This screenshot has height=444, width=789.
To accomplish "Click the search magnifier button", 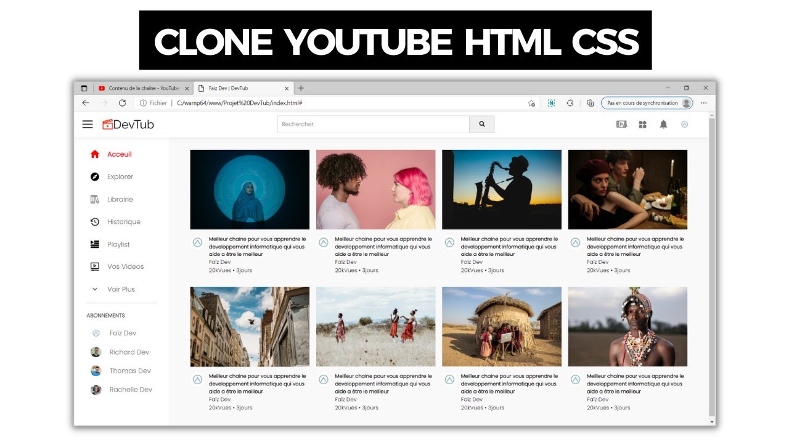I will click(482, 124).
